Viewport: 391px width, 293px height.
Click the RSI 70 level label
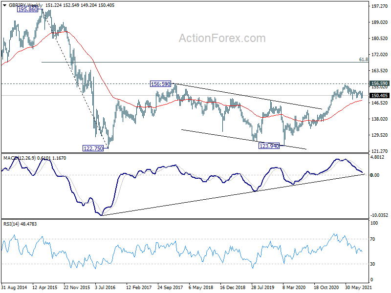372,239
